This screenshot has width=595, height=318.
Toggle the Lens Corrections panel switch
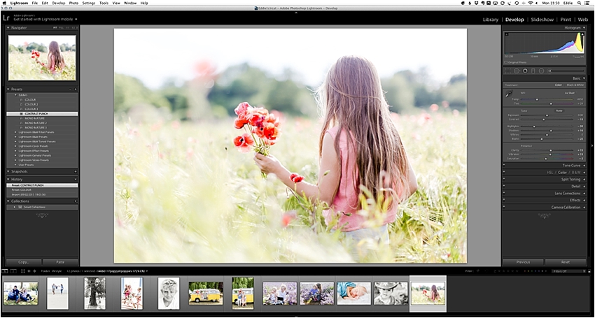click(x=504, y=194)
